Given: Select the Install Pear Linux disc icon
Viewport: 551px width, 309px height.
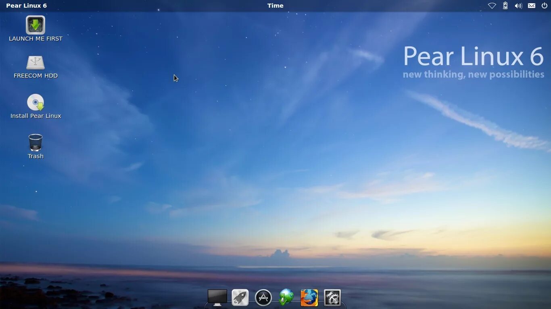Looking at the screenshot, I should [35, 102].
